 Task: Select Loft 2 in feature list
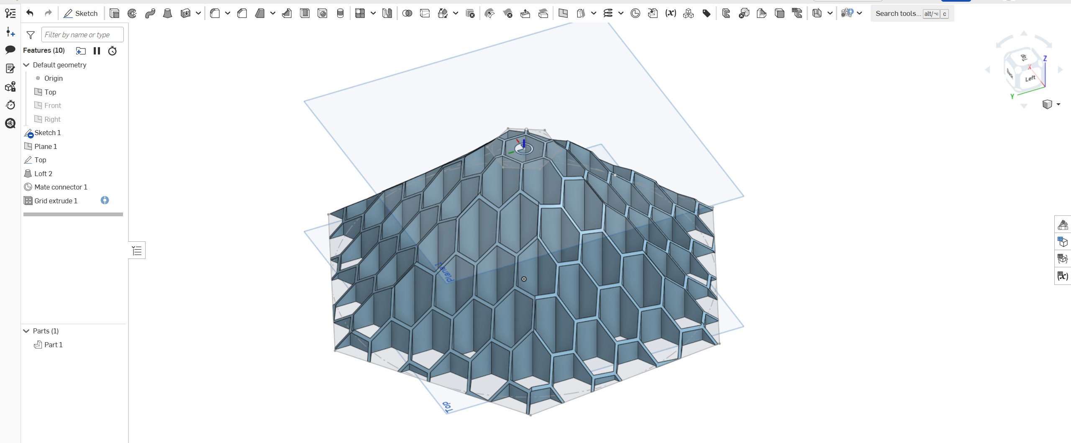pyautogui.click(x=43, y=173)
